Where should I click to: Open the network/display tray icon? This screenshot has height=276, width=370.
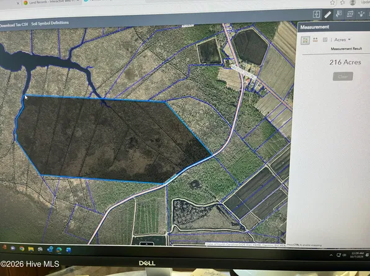(x=338, y=255)
